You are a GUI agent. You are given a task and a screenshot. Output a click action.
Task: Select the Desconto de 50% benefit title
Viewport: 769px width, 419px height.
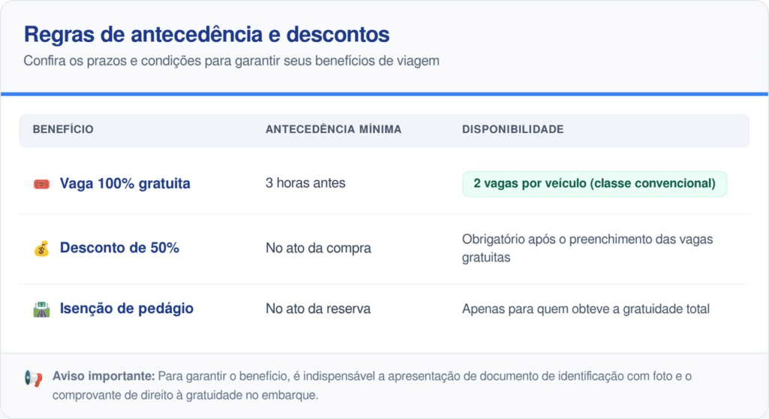pyautogui.click(x=119, y=248)
